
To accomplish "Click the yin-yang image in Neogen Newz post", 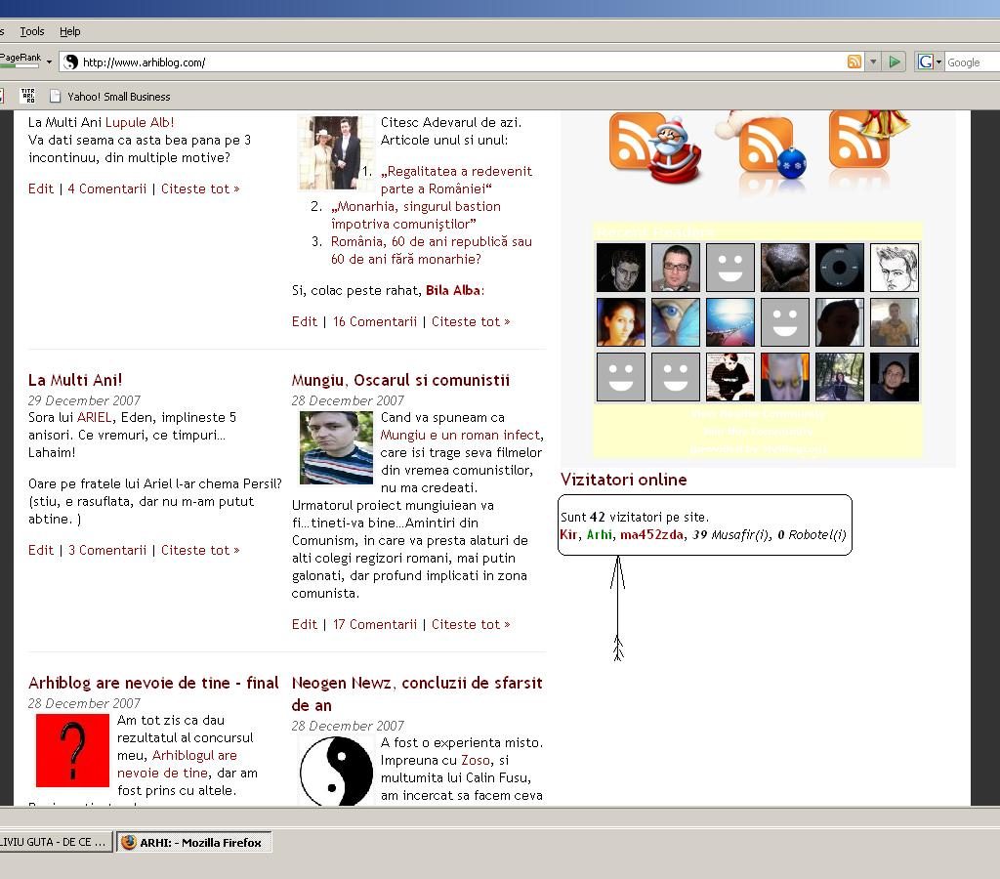I will pyautogui.click(x=336, y=772).
